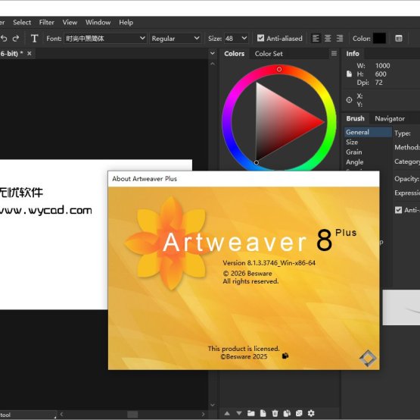Select the Brush tab
Image resolution: width=420 pixels, height=420 pixels.
click(355, 118)
